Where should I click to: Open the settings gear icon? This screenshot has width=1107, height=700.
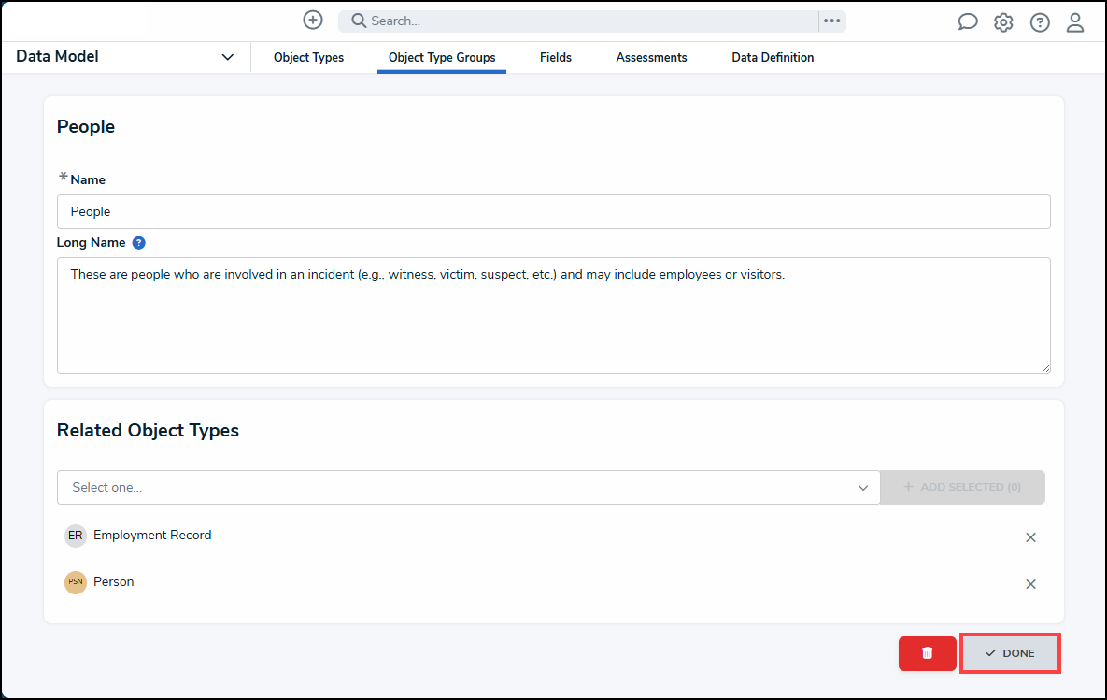[x=1003, y=22]
